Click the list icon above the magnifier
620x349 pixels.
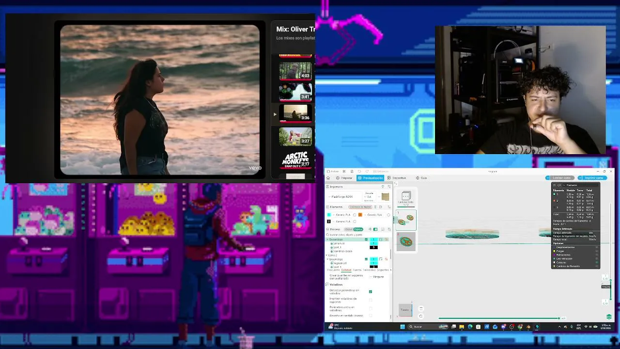pyautogui.click(x=420, y=309)
